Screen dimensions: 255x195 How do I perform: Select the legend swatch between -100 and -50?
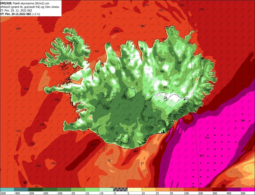64,189
